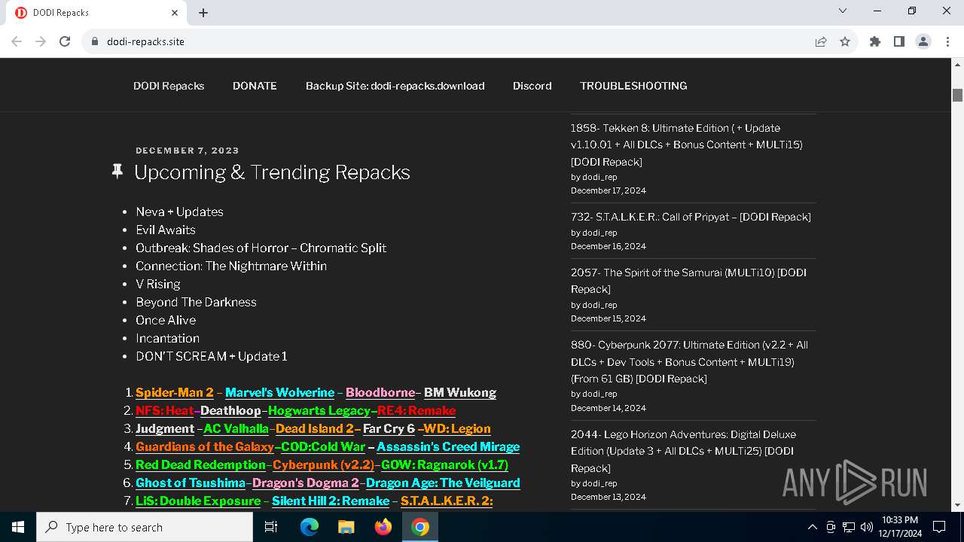Open the Ghost of Tsushima link
964x542 pixels.
tap(191, 483)
